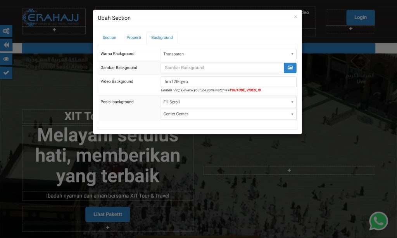Click the checkmark save icon in sidebar
397x238 pixels.
point(6,73)
